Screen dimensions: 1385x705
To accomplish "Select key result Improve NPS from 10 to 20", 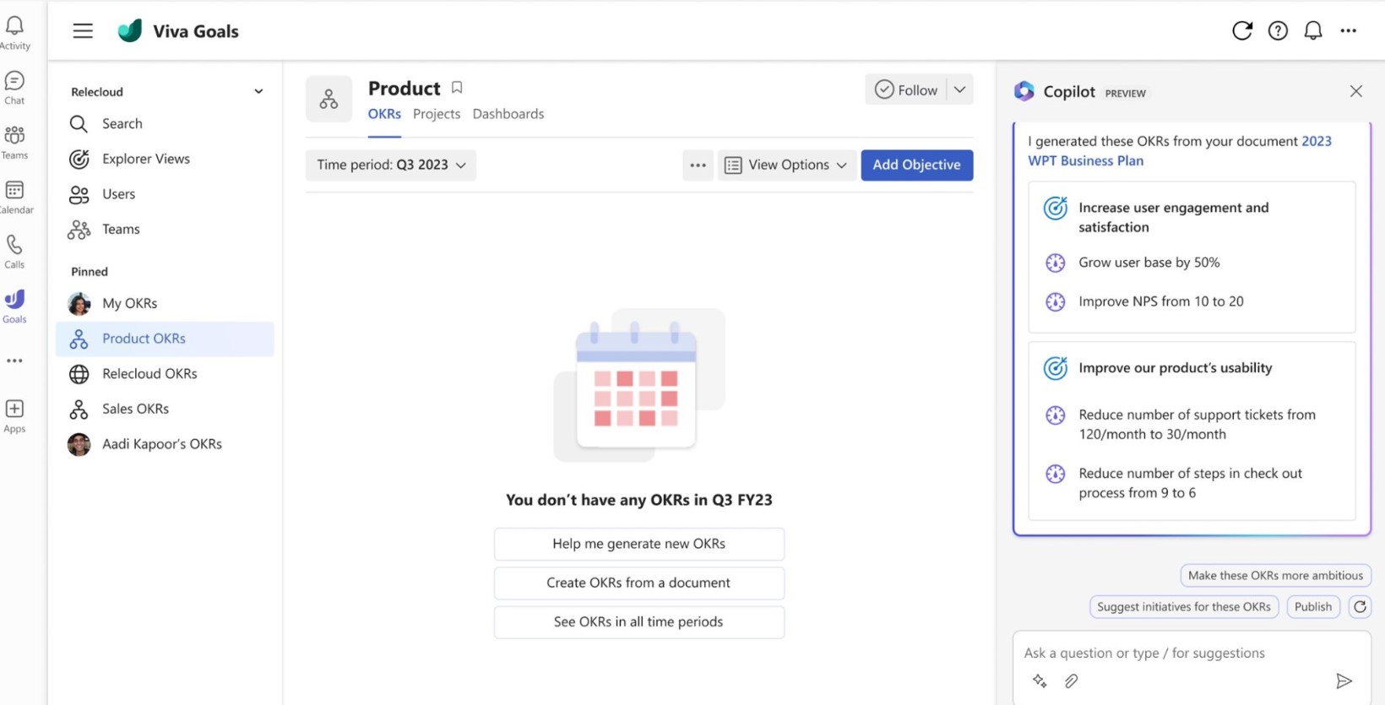I will [x=1160, y=301].
